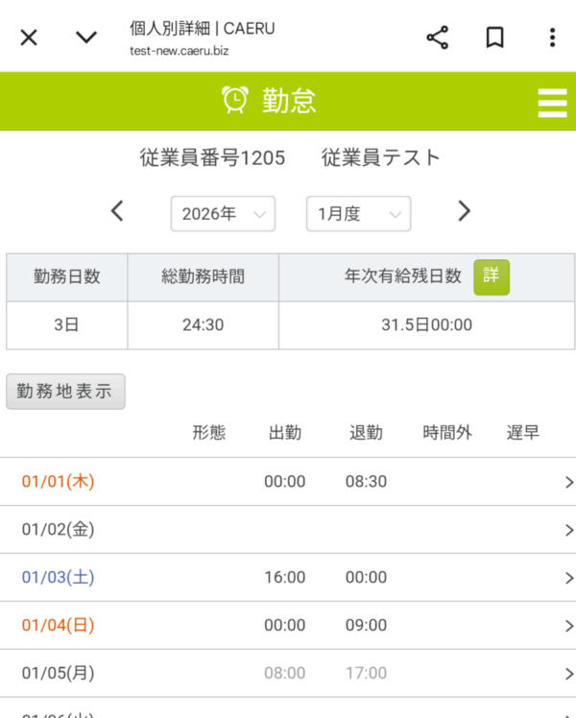Open the 1月度 month dropdown
Image resolution: width=576 pixels, height=718 pixels.
pyautogui.click(x=358, y=214)
